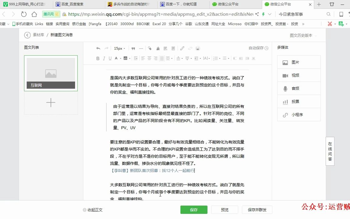350x219 pixels.
Task: Open the 音频 audio insert panel
Action: [299, 88]
